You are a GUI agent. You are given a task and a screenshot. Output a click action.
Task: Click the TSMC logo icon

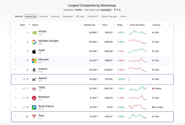click(x=34, y=89)
